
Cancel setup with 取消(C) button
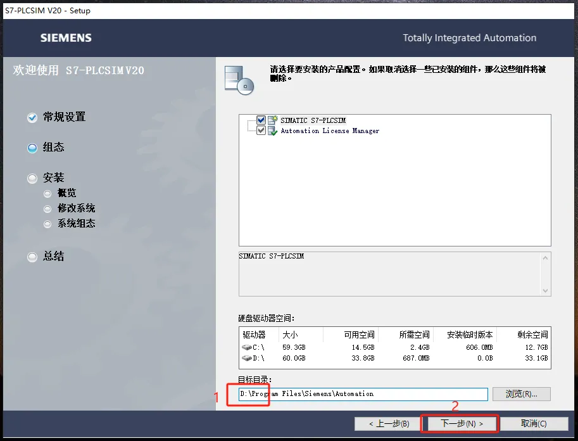[534, 424]
